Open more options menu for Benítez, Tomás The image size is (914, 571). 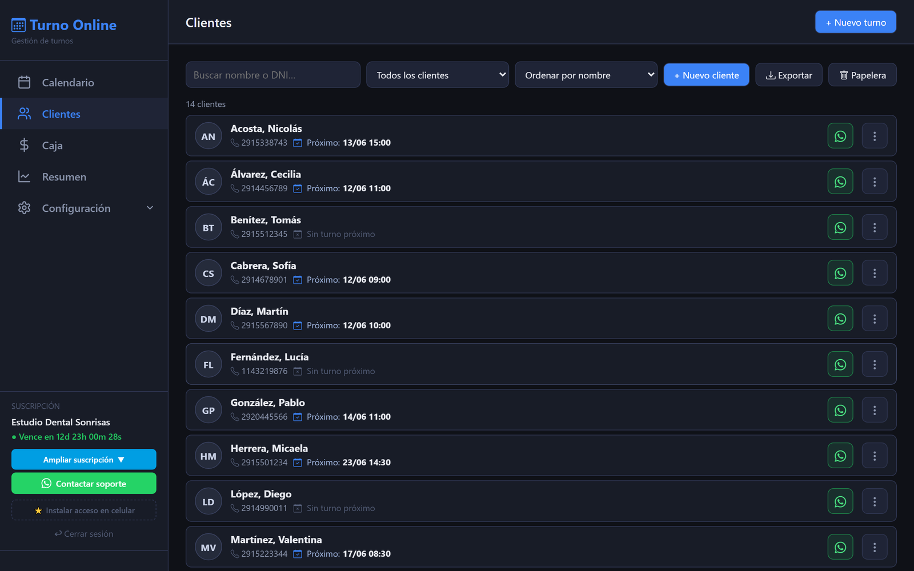point(875,227)
